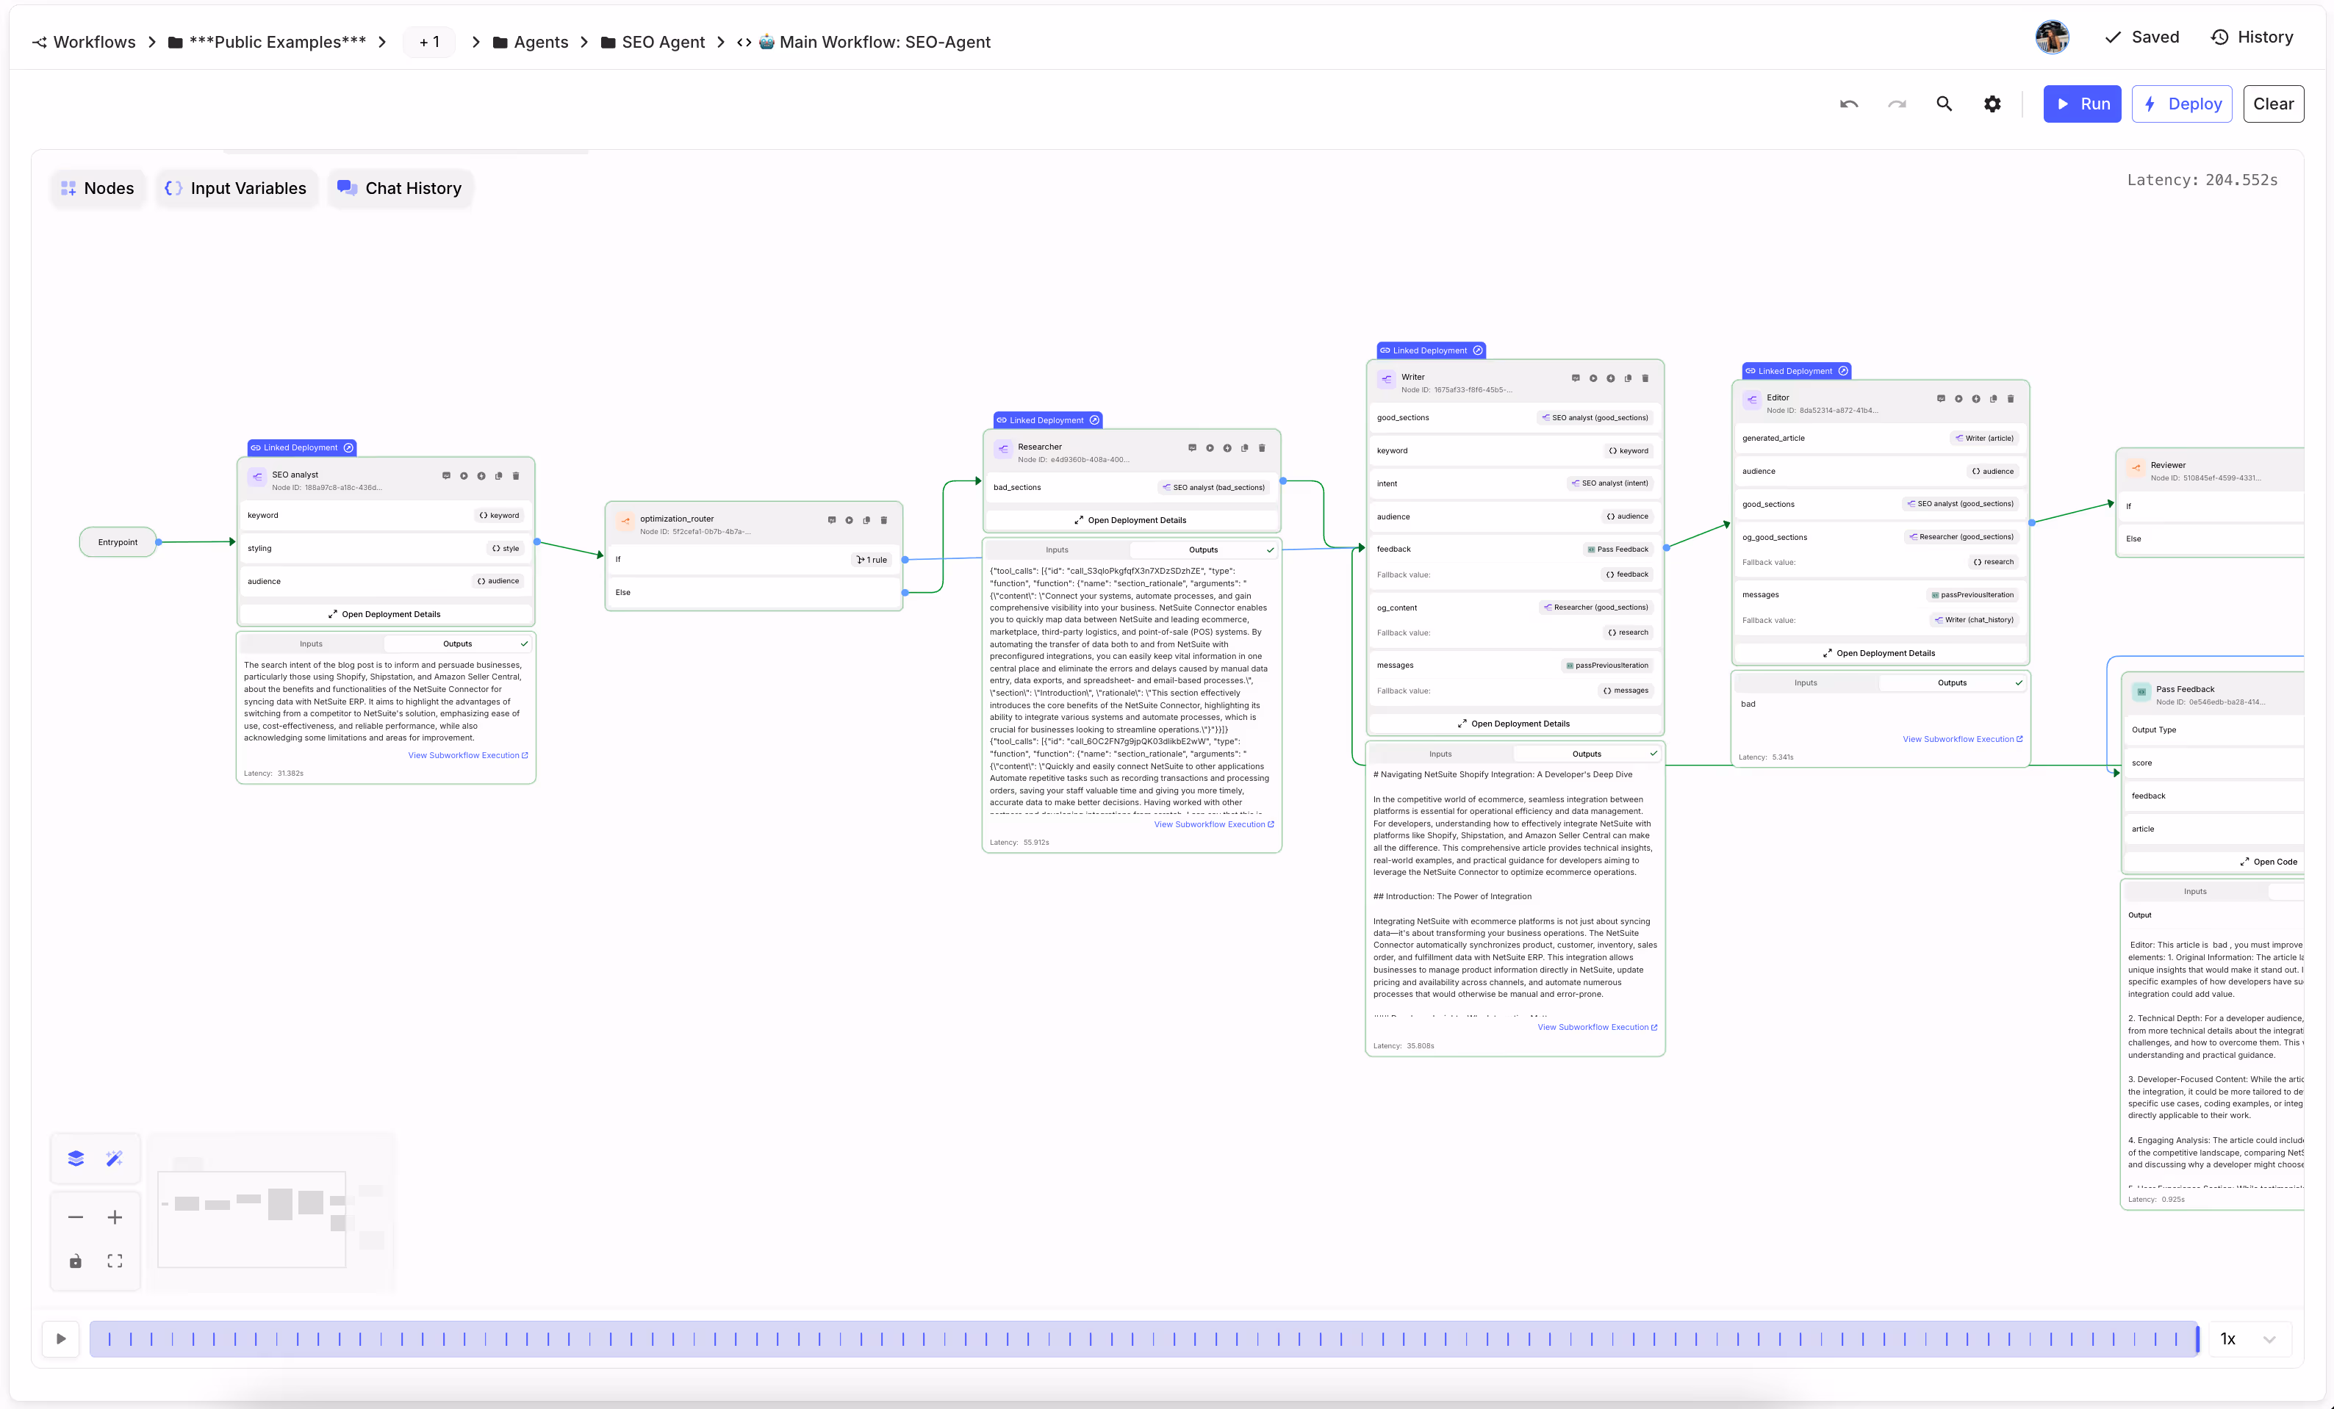Open the workflow search magnifier
Image resolution: width=2334 pixels, height=1409 pixels.
[x=1944, y=104]
